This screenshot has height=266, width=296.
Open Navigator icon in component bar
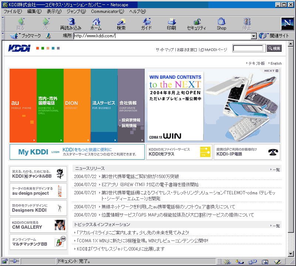click(x=227, y=262)
